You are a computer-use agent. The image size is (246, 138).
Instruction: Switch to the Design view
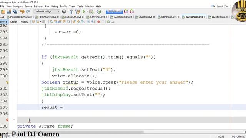click(x=14, y=22)
